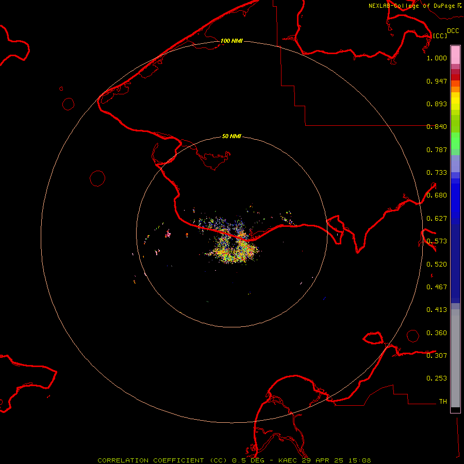Click the 0.413 color scale value

[437, 310]
